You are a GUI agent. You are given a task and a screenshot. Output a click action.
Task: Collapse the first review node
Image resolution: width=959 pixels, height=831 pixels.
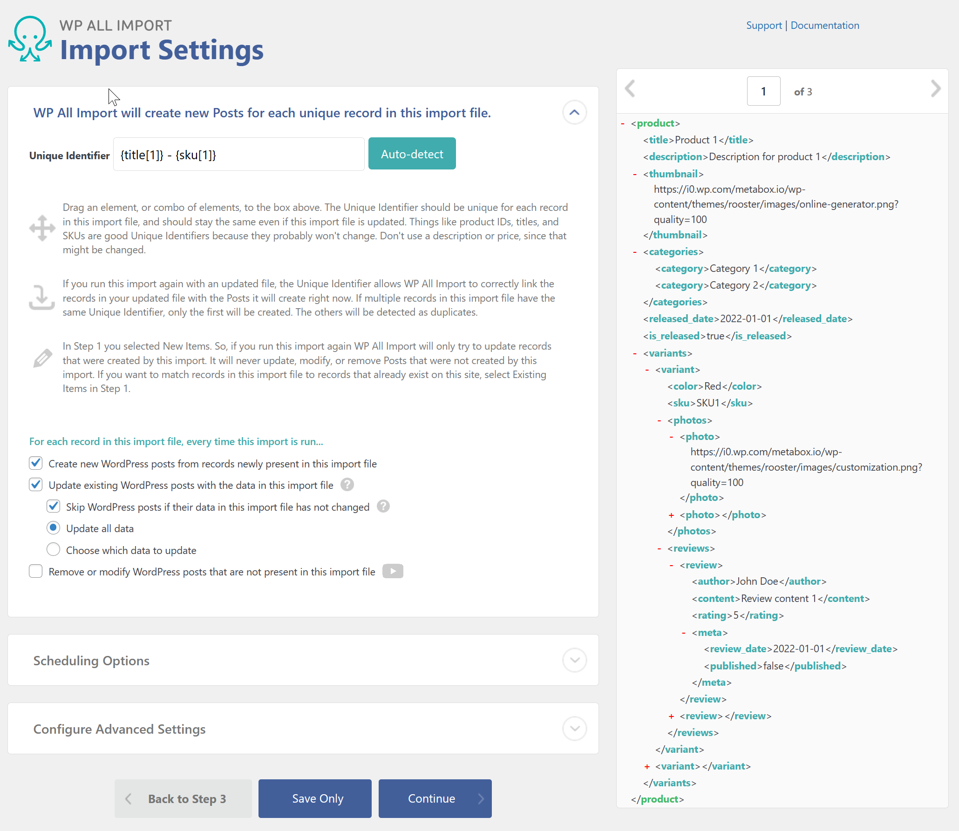[x=671, y=565]
